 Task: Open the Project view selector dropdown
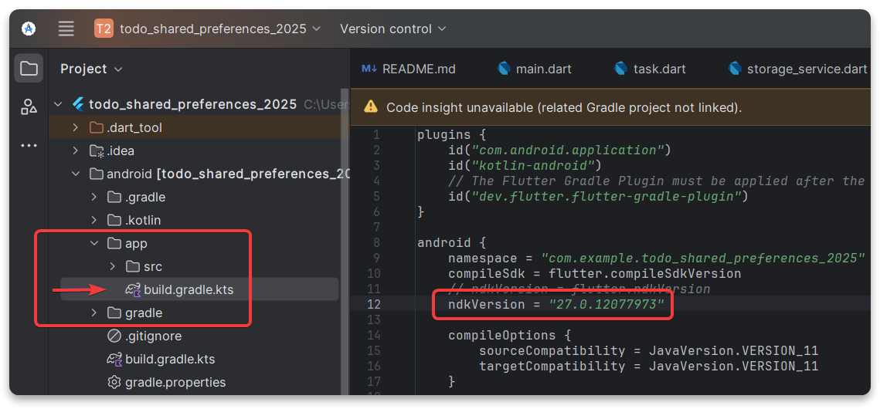(x=91, y=69)
